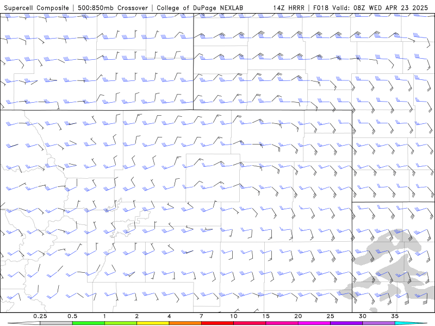Select the light purple 30–35 legend segment
The height and width of the screenshot is (326, 435).
coord(378,323)
